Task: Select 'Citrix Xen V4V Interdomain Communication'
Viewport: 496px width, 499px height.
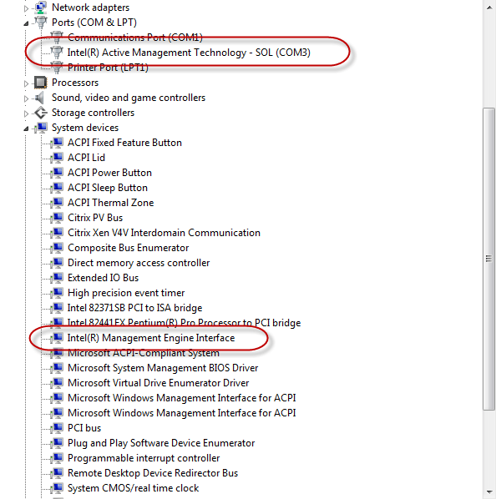Action: 164,233
